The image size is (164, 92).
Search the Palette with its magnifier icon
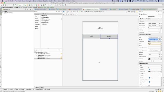point(57,12)
